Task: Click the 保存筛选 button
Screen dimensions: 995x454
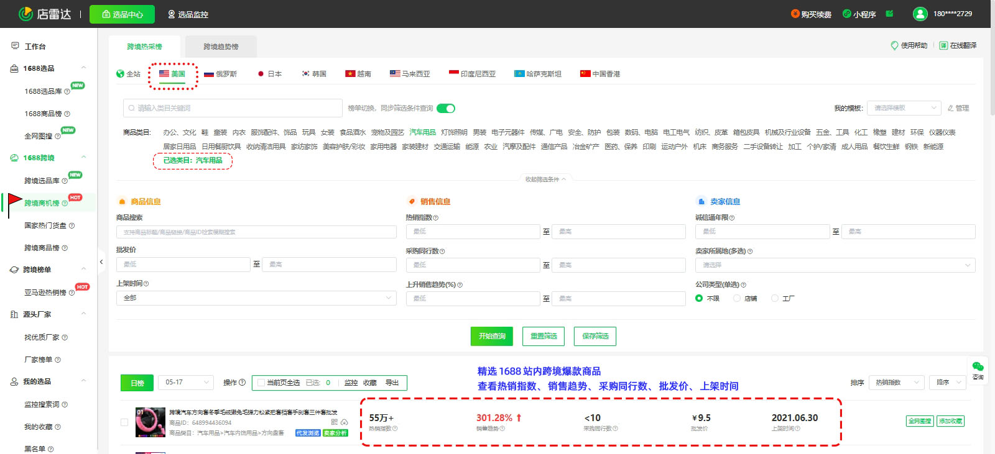Action: [x=595, y=336]
